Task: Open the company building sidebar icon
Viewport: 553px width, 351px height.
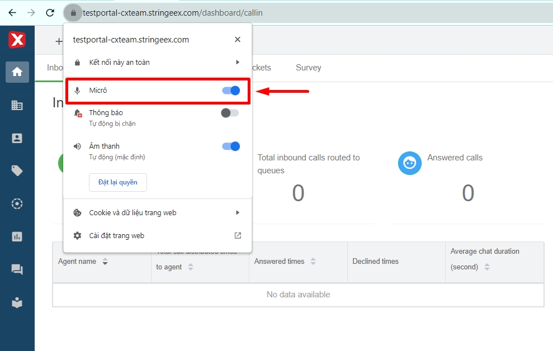Action: [17, 105]
